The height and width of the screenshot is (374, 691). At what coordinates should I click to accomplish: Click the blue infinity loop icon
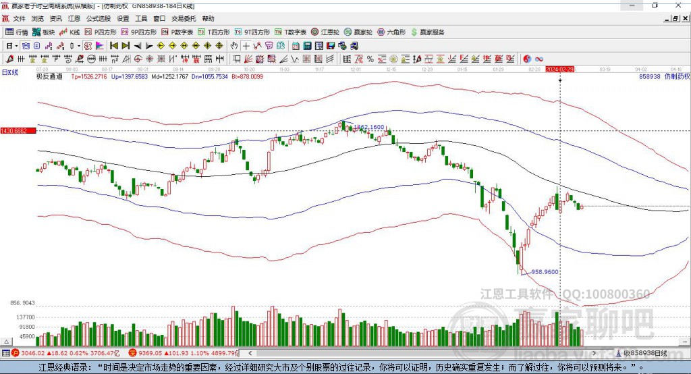[x=539, y=59]
